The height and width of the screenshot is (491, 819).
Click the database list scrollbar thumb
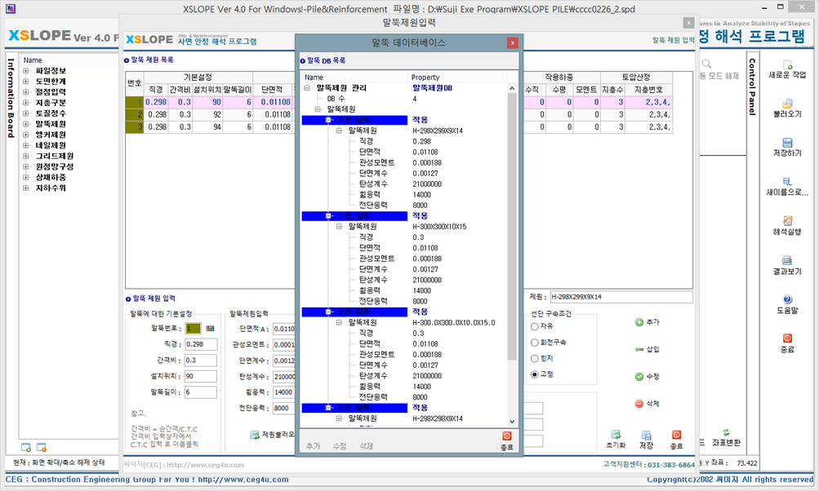tap(512, 227)
